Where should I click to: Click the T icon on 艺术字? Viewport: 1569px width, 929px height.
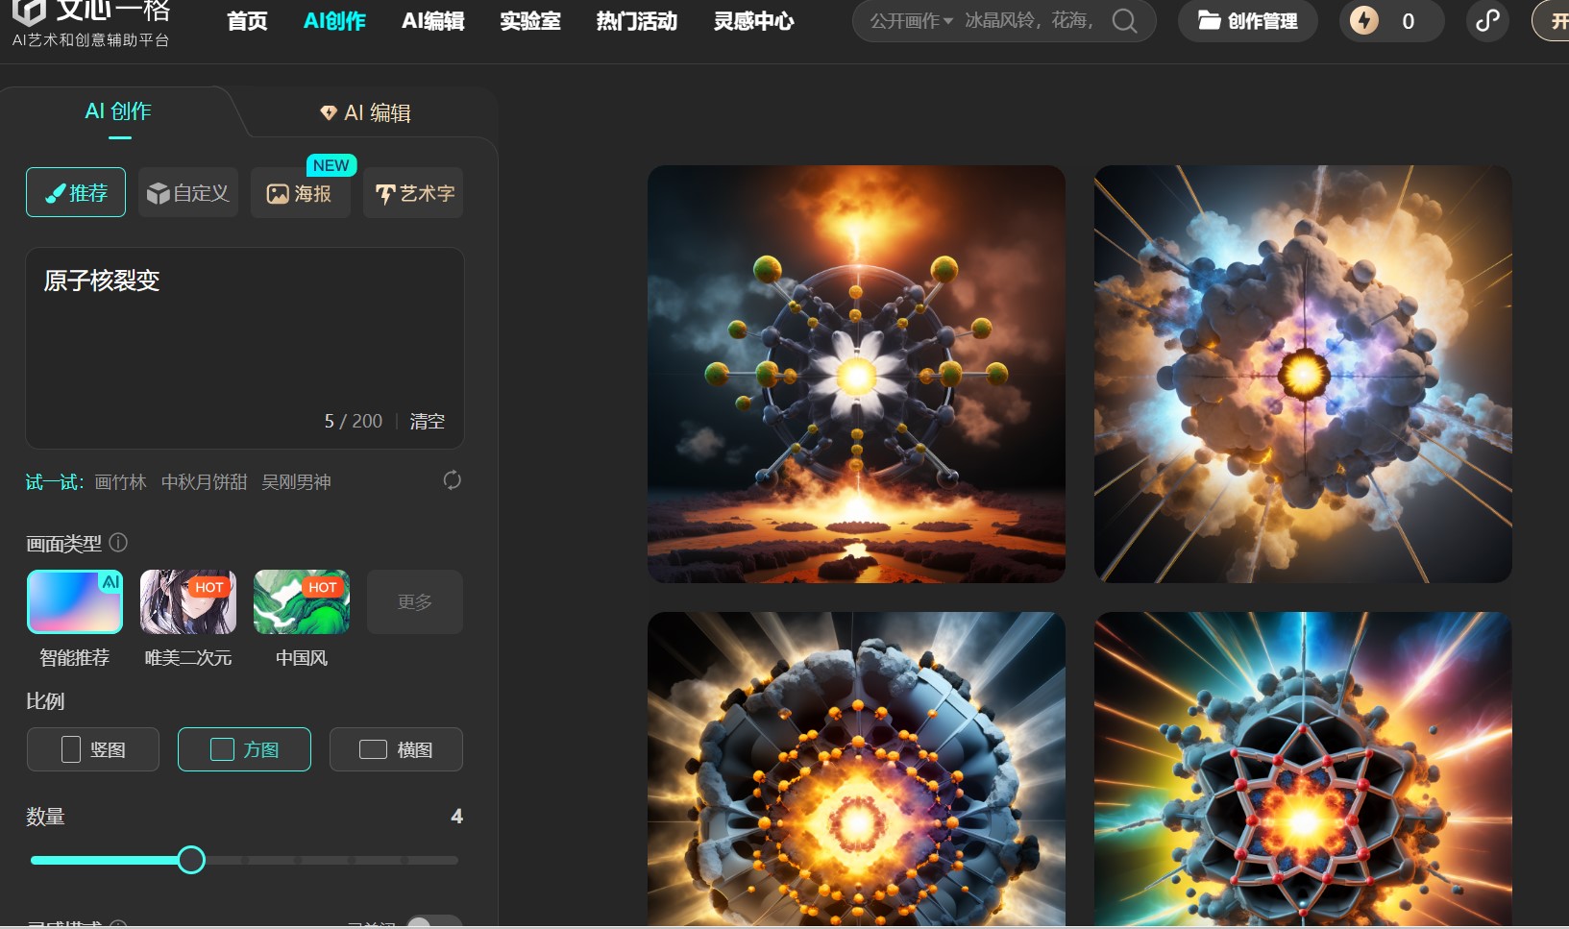pyautogui.click(x=385, y=194)
